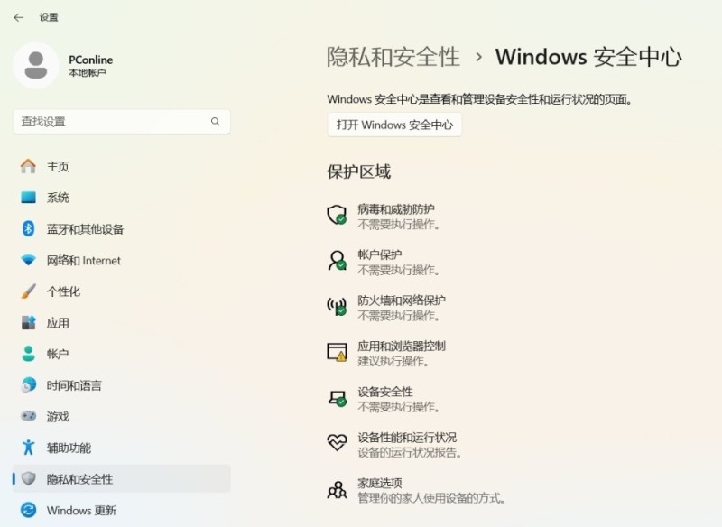Click the 帐户保护 person icon
This screenshot has width=722, height=527.
pos(337,262)
